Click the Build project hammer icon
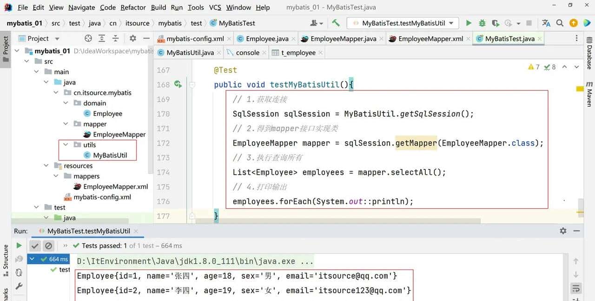Viewport: 595px width, 301px height. click(x=336, y=23)
